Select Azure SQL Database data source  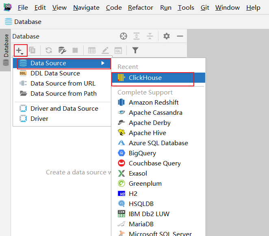(x=158, y=143)
